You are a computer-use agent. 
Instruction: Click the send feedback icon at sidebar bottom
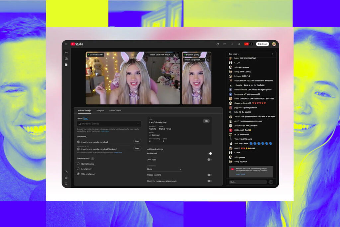(66, 184)
